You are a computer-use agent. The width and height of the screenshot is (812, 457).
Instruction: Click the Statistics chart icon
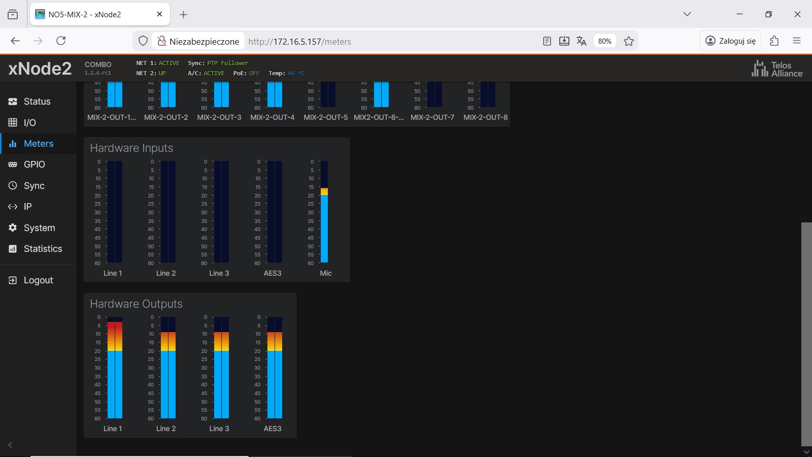(13, 249)
